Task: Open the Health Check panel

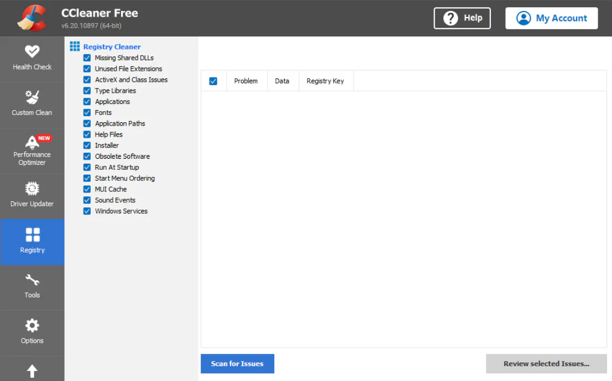Action: [32, 59]
